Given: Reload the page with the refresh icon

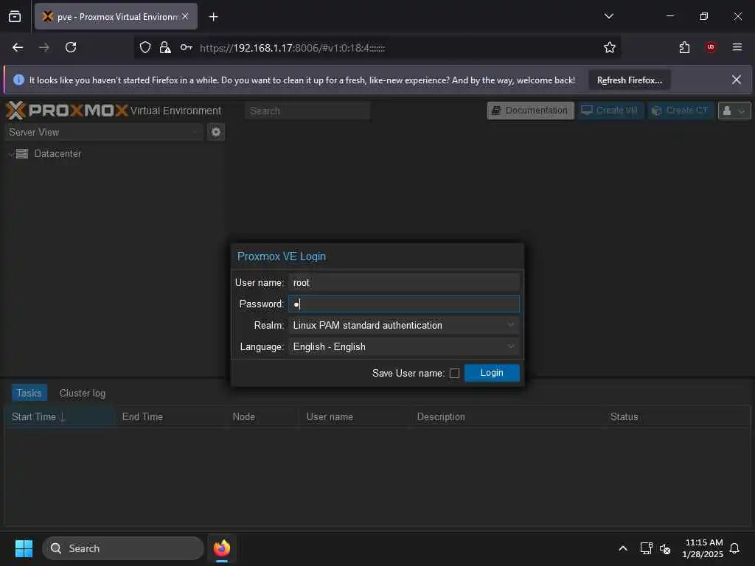Looking at the screenshot, I should (x=71, y=47).
